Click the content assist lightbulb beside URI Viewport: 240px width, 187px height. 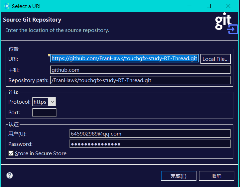pos(49,55)
